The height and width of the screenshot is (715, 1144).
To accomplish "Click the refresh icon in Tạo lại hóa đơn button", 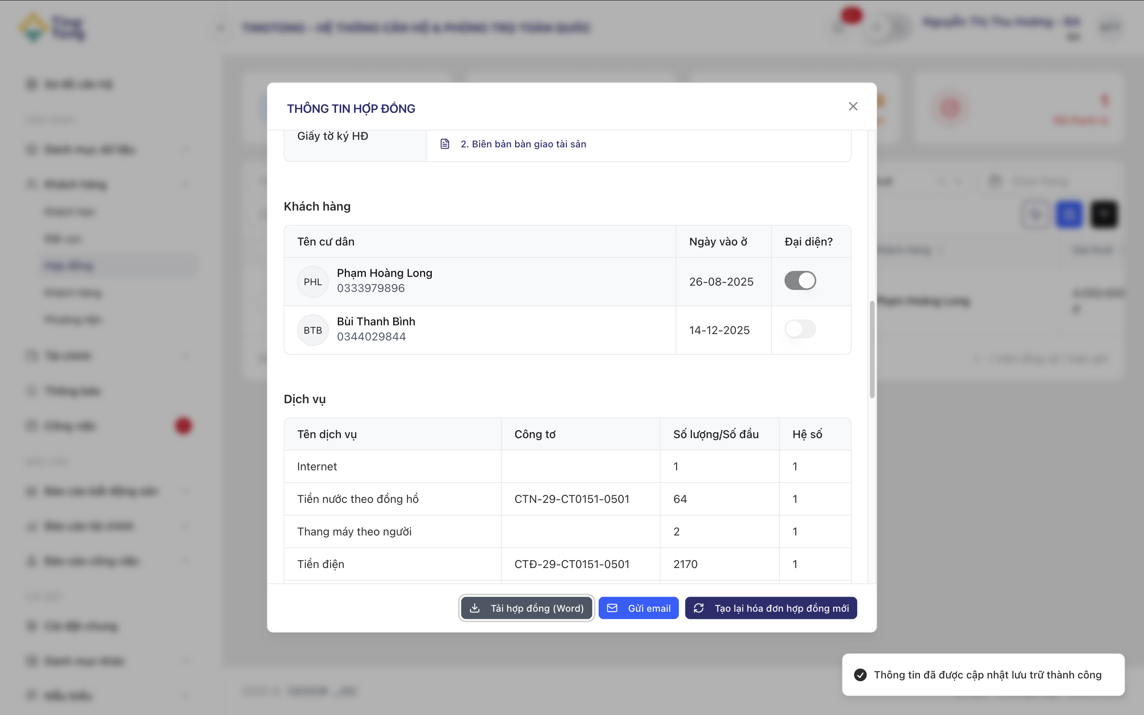I will 699,608.
